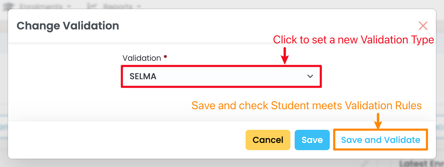The image size is (444, 167).
Task: Click the orange arrow above Save and Validate
Action: [x=378, y=121]
